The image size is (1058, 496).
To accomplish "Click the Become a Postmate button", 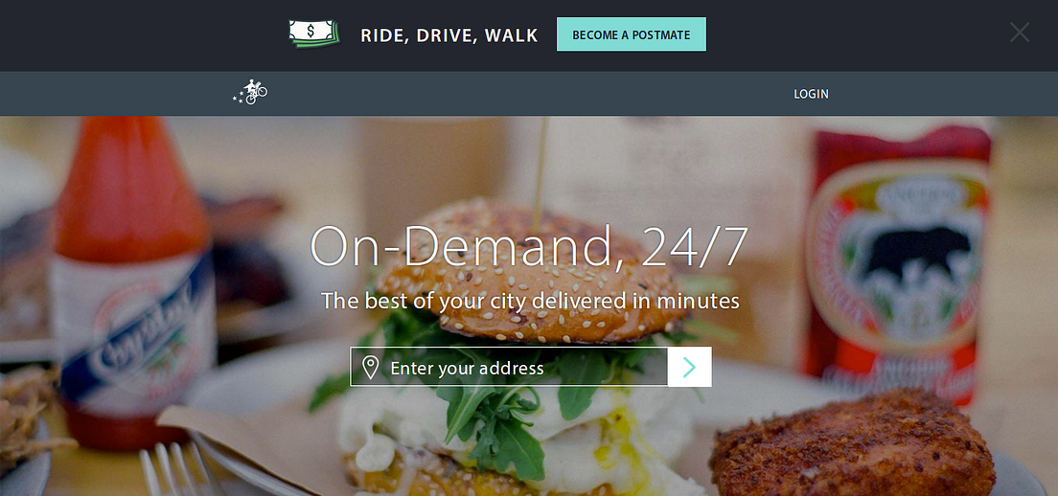I will (631, 34).
